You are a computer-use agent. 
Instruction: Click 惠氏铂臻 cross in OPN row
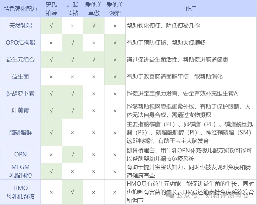(51, 155)
